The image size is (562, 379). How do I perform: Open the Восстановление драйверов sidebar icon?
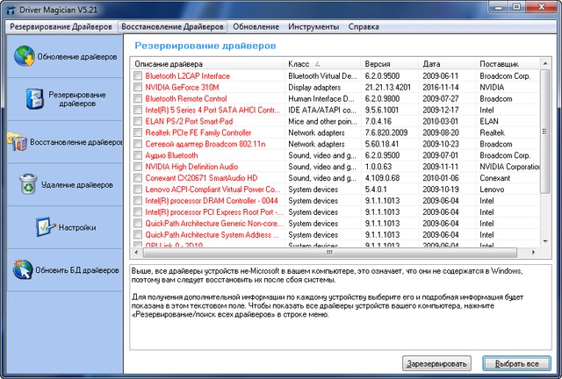pyautogui.click(x=16, y=141)
